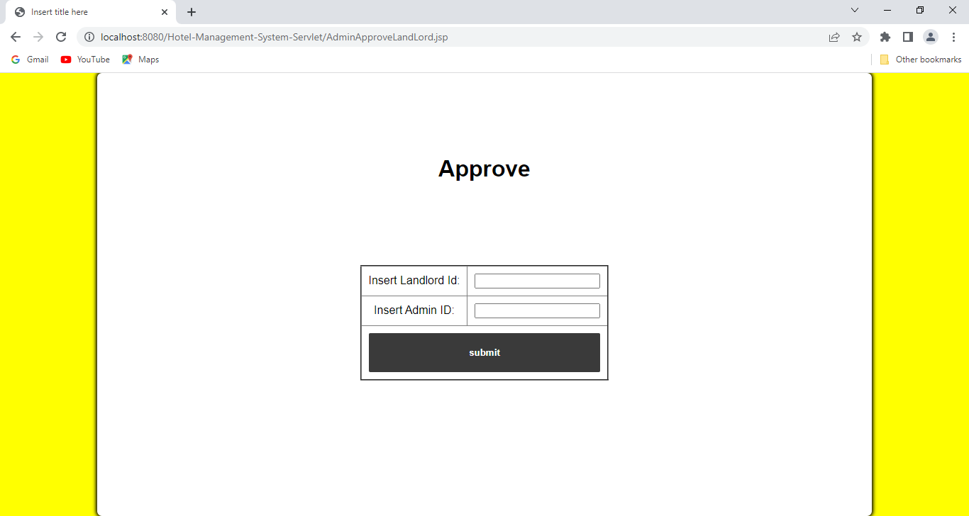View site information icon in address bar
Screen dimensions: 969x516
coord(89,37)
